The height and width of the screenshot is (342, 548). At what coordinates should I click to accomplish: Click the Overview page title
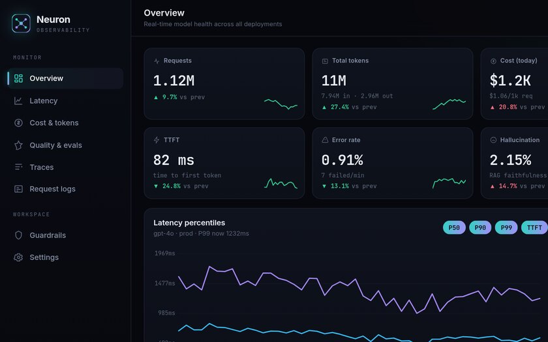tap(164, 13)
